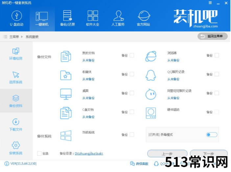The width and height of the screenshot is (231, 172).
Task: Check backup for QQ聊天记录
Action: coord(217,74)
